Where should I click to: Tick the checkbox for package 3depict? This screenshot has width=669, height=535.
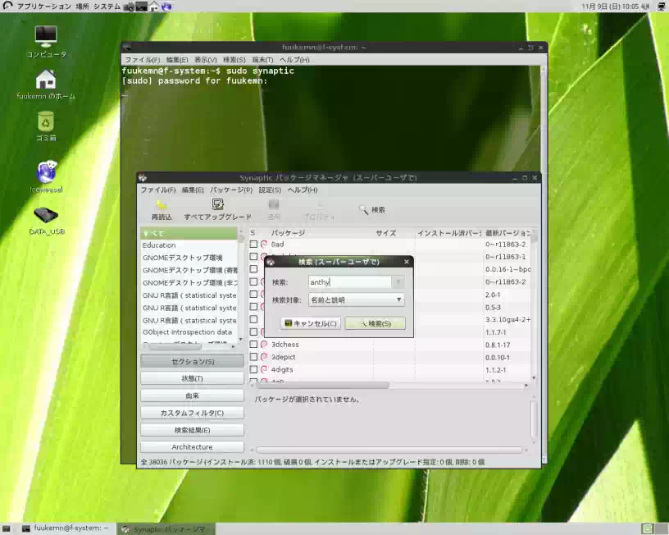point(253,357)
